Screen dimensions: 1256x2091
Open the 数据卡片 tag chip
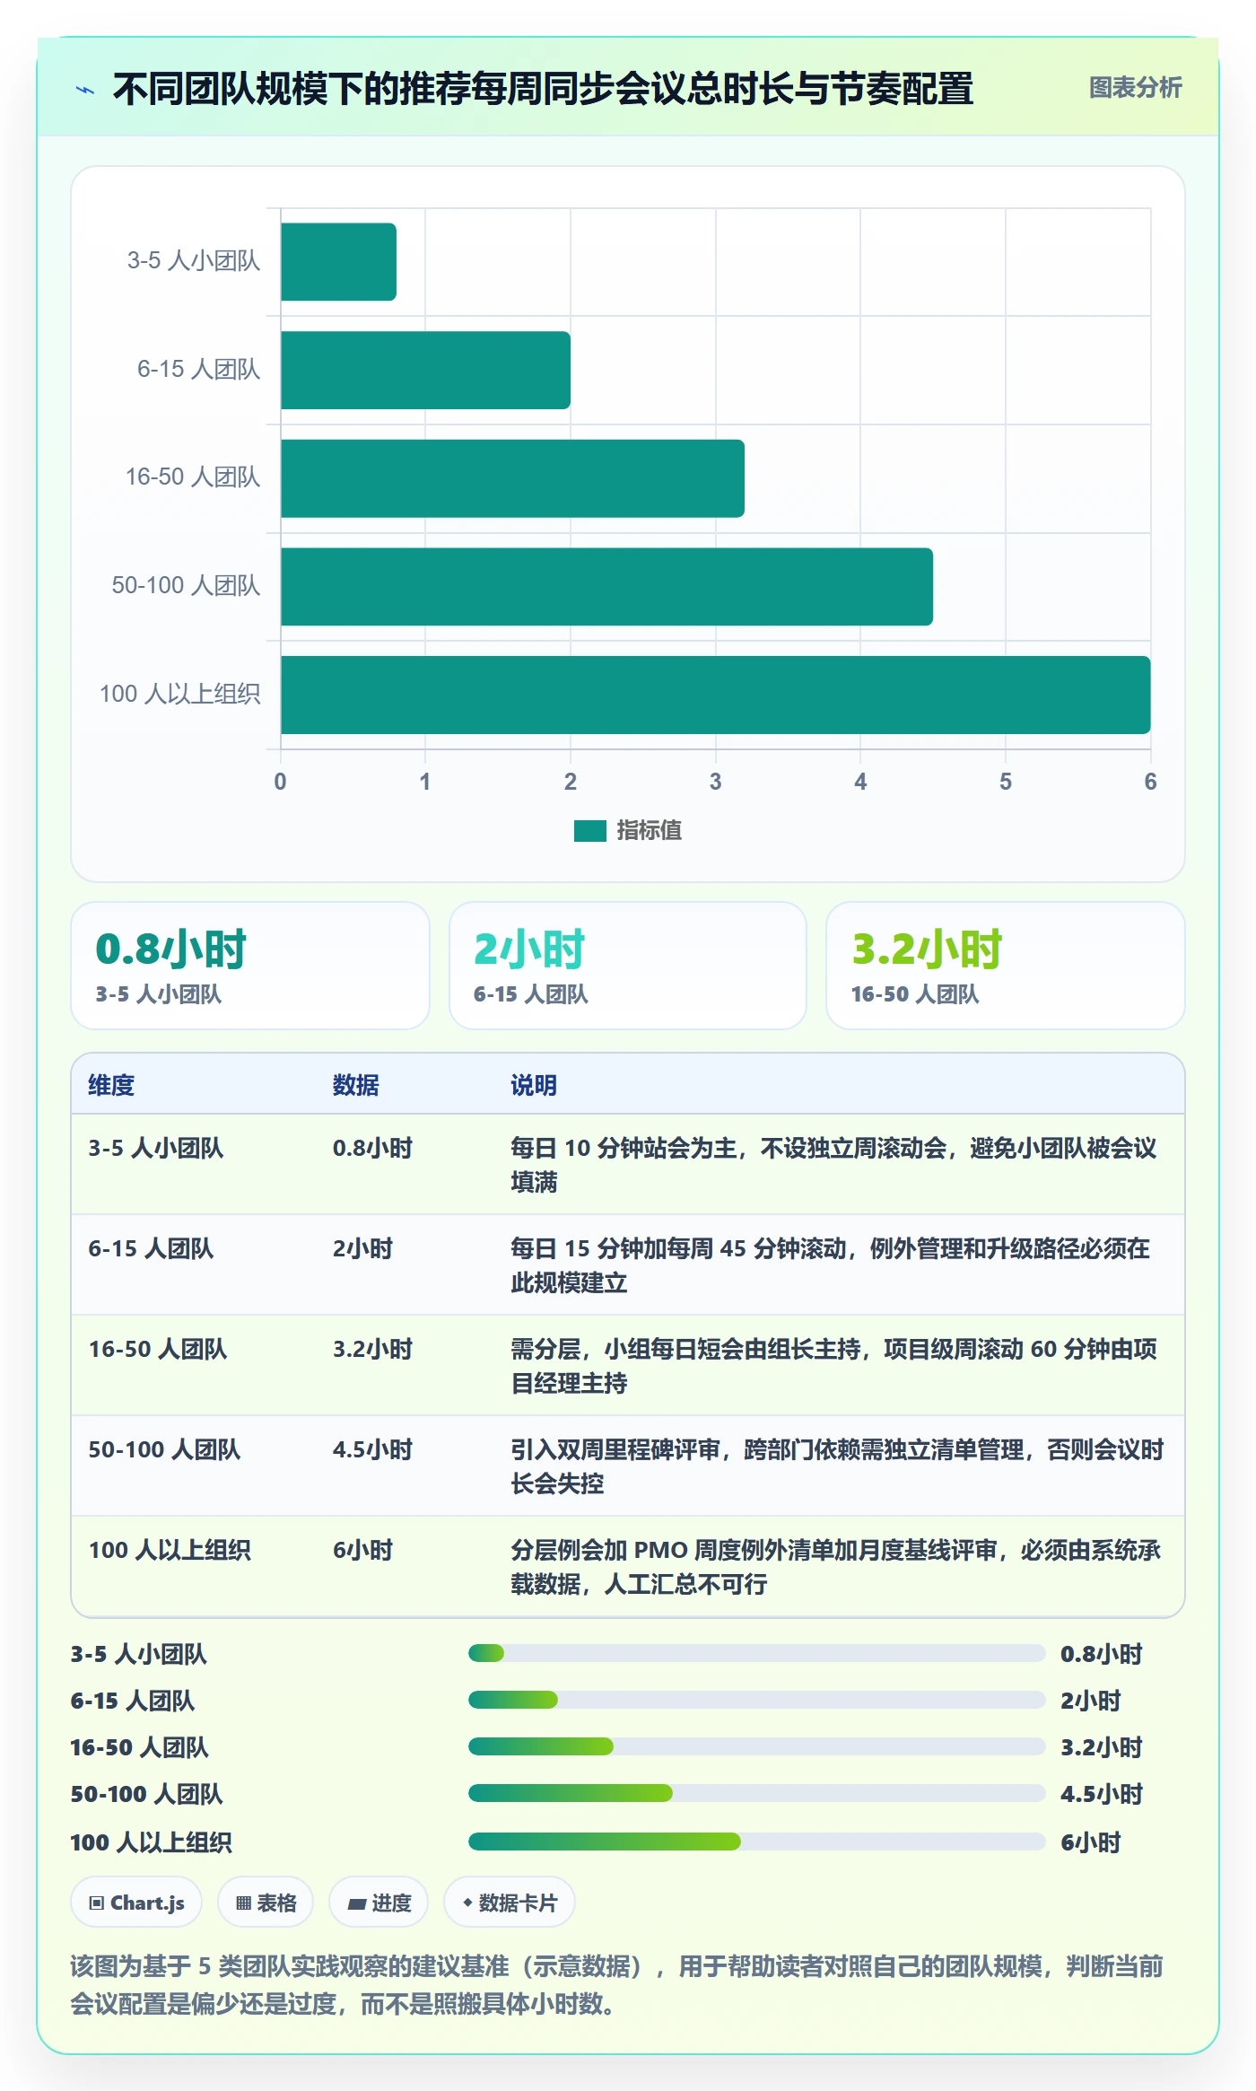(x=509, y=1903)
